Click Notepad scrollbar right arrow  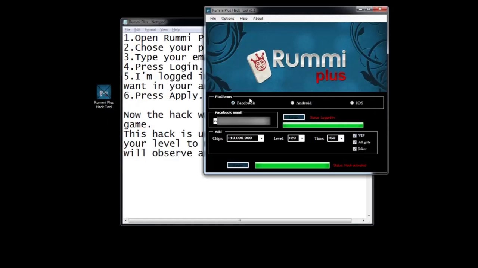[x=363, y=221]
